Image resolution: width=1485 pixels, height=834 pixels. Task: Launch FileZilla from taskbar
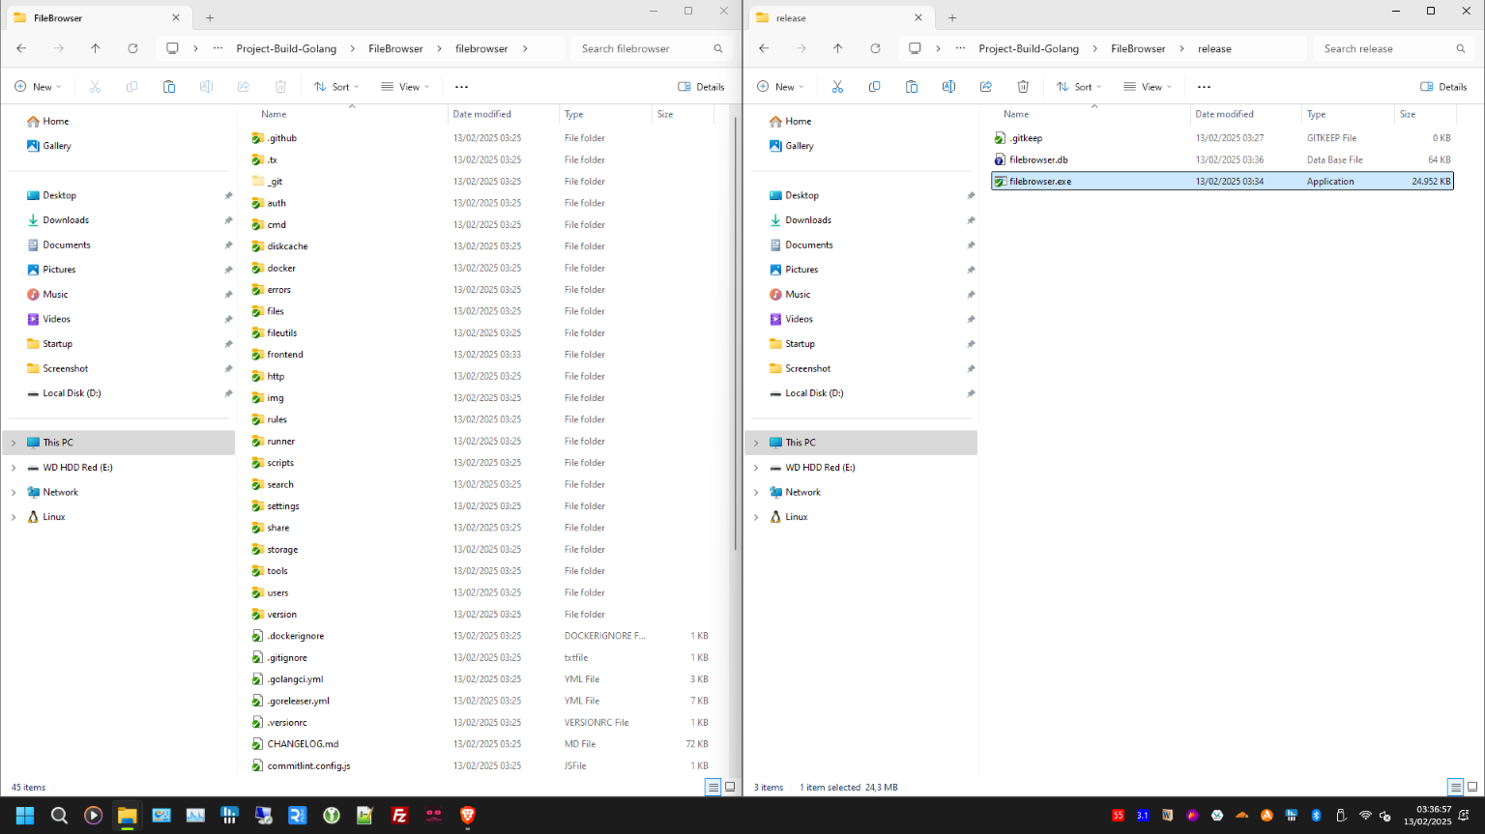pos(399,816)
